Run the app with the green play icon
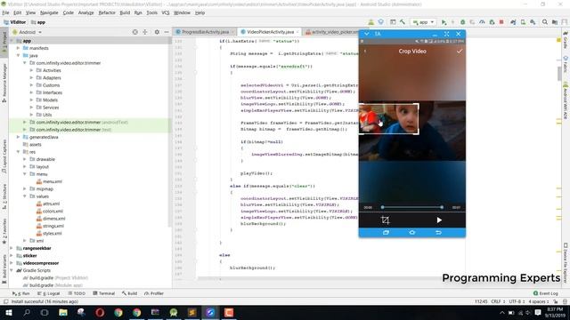Viewport: 570px width, 320px height. click(x=444, y=22)
